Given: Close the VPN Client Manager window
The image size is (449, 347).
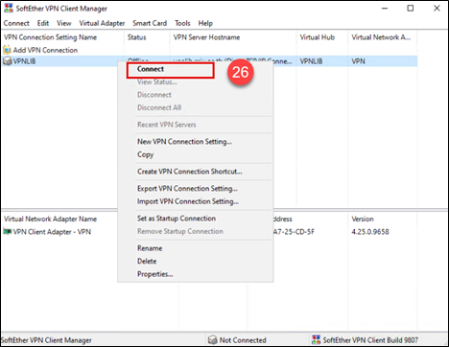Looking at the screenshot, I should click(437, 9).
